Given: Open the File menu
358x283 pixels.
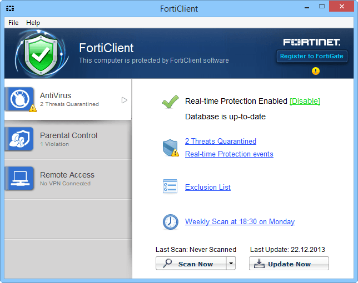Looking at the screenshot, I should pos(13,23).
